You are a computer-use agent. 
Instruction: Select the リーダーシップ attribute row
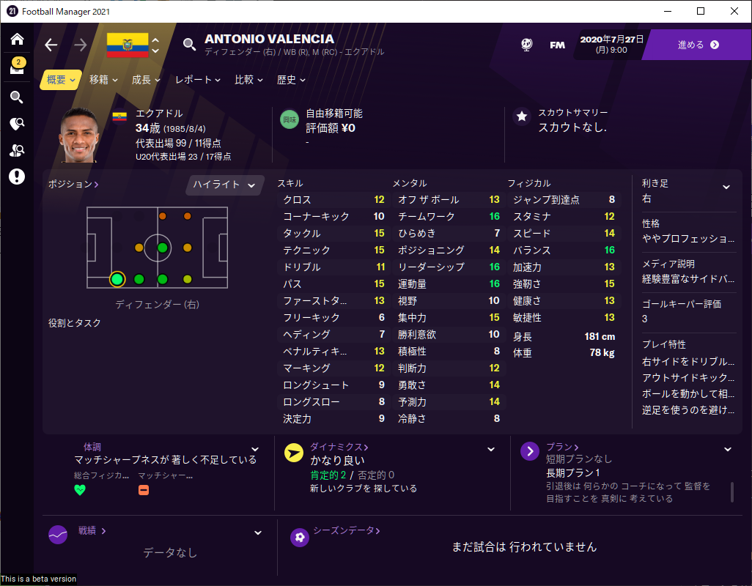[x=449, y=267]
